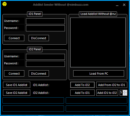Click the Save iD2 Addlist button
Screen dimensions: 130x116
16,93
